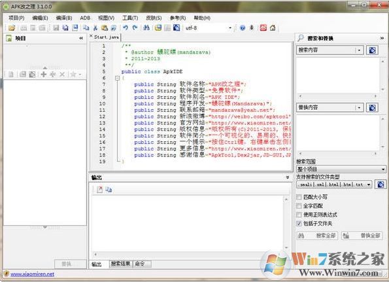Click the binoculars find icon

(x=146, y=27)
